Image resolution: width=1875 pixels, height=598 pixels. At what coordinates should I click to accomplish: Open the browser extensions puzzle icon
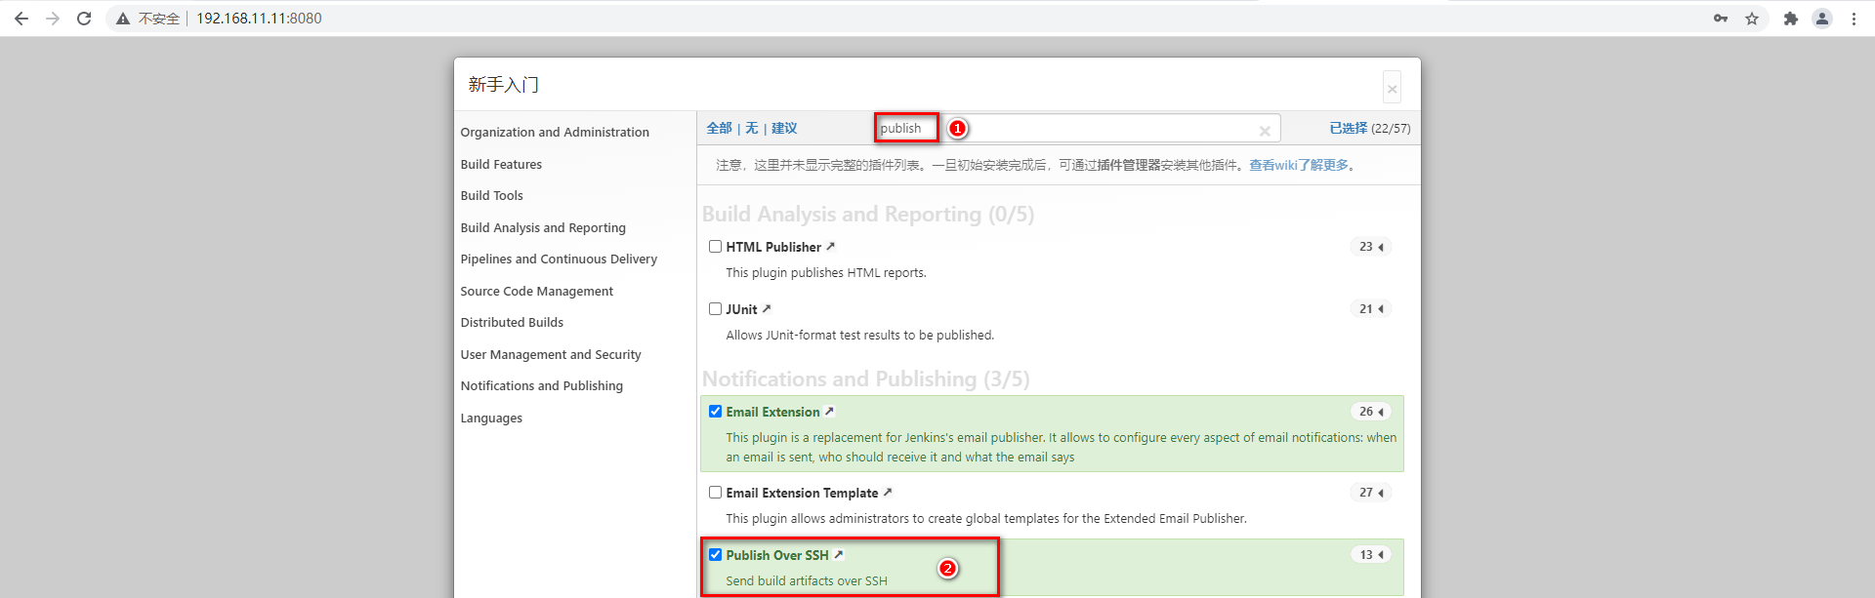(1791, 19)
